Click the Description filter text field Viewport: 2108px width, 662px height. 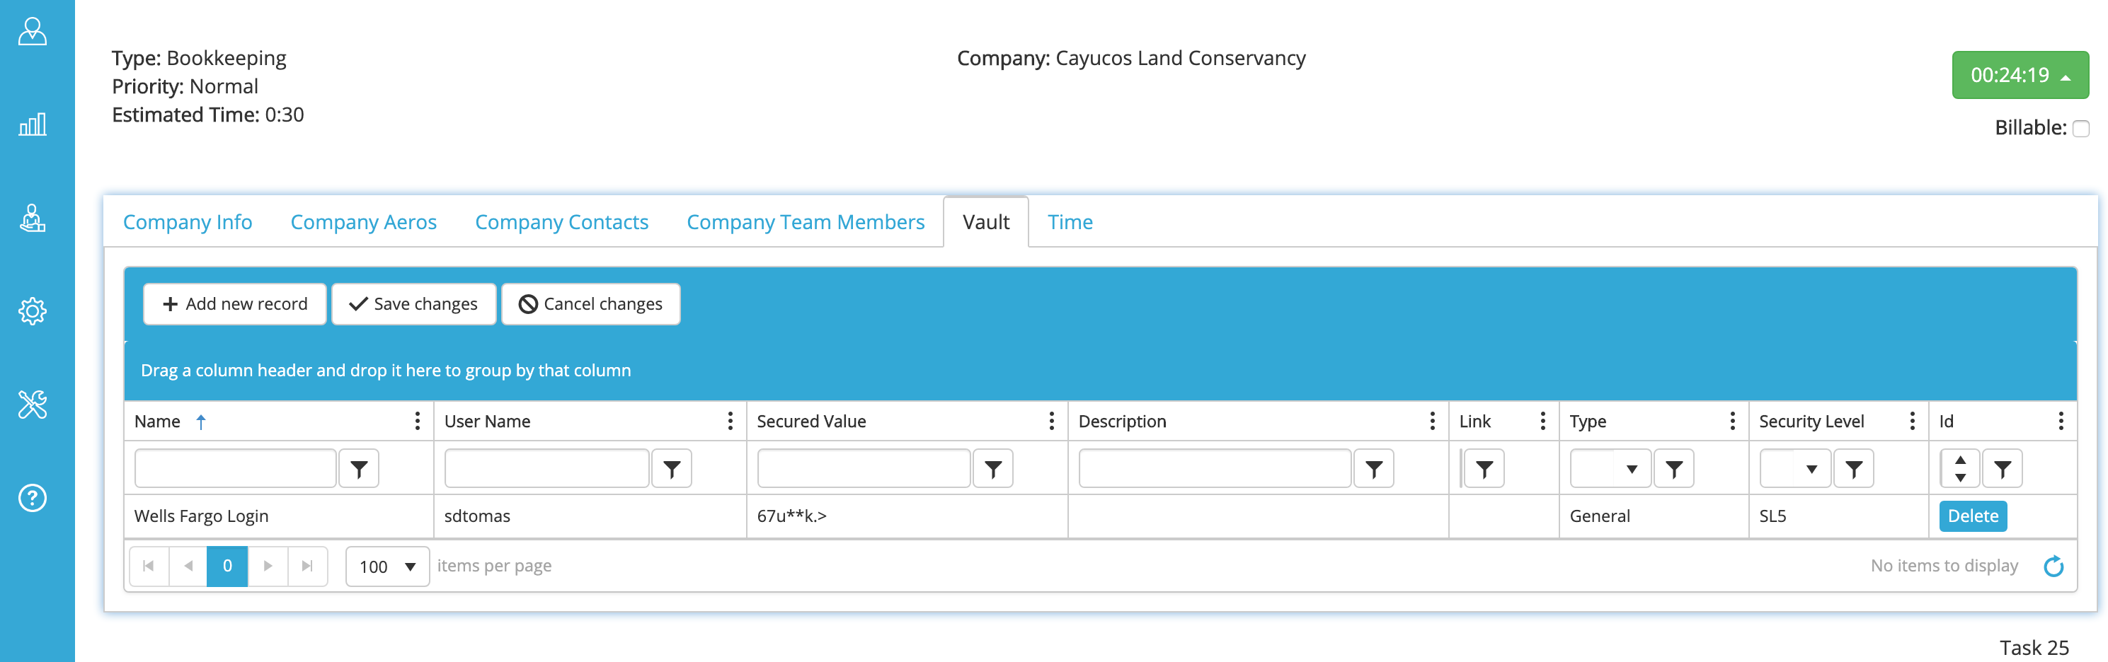point(1215,468)
